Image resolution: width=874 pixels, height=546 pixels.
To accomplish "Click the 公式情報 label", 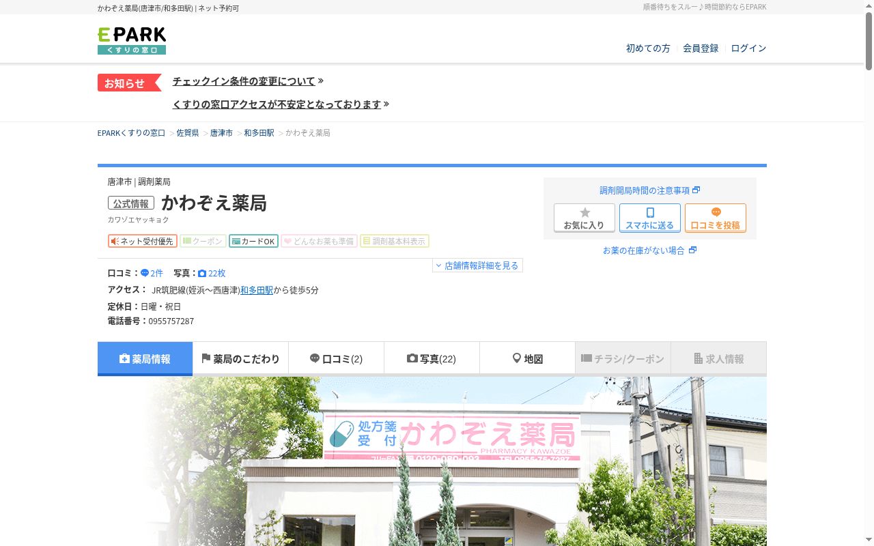I will 131,203.
